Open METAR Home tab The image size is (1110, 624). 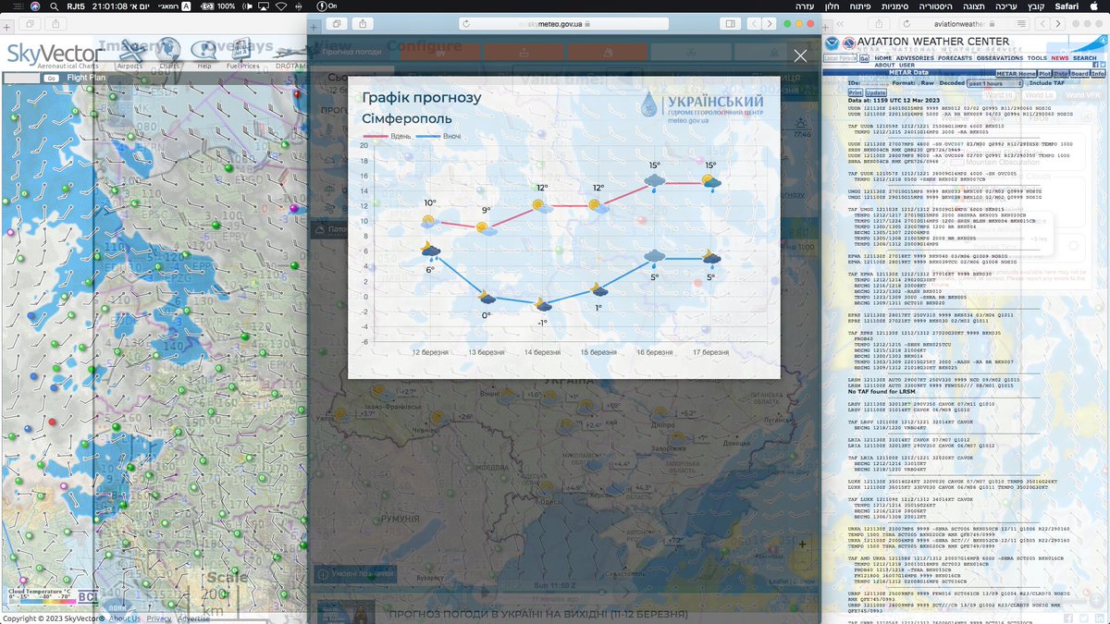click(x=1016, y=74)
